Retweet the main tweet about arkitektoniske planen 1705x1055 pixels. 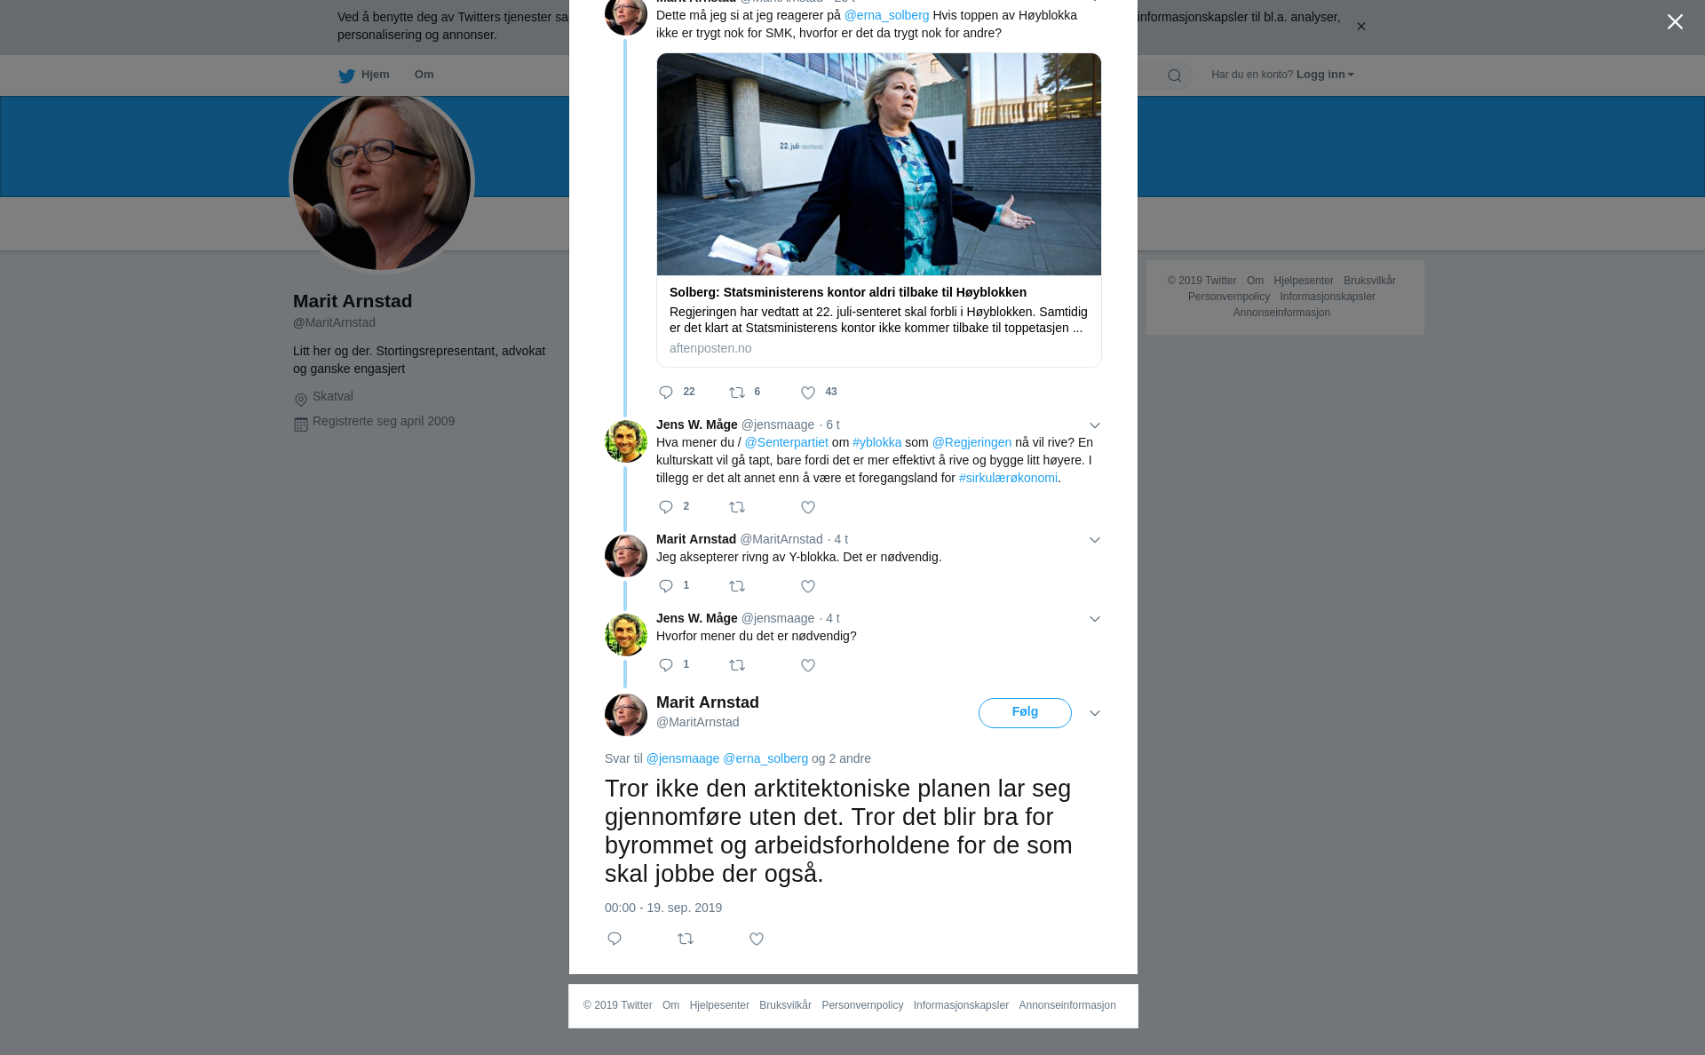686,939
